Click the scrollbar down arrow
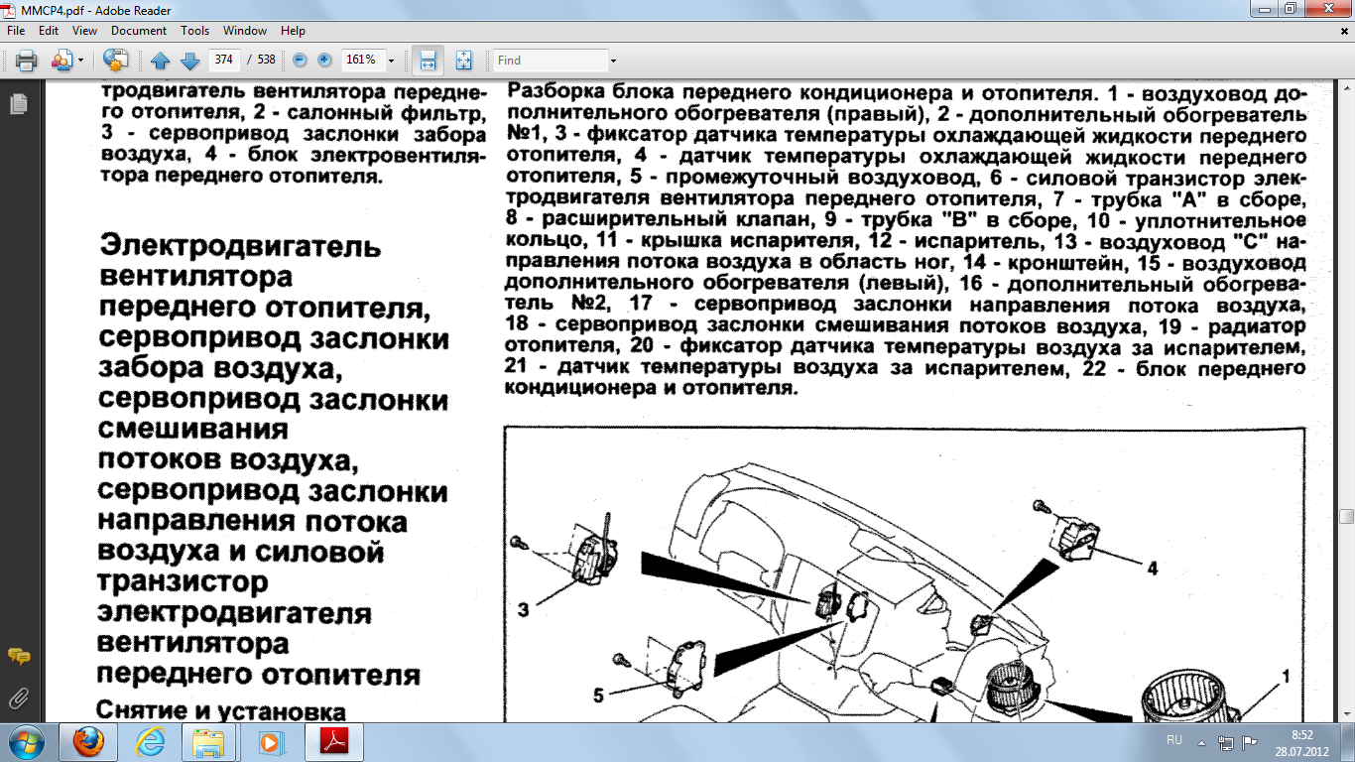 tap(1346, 714)
